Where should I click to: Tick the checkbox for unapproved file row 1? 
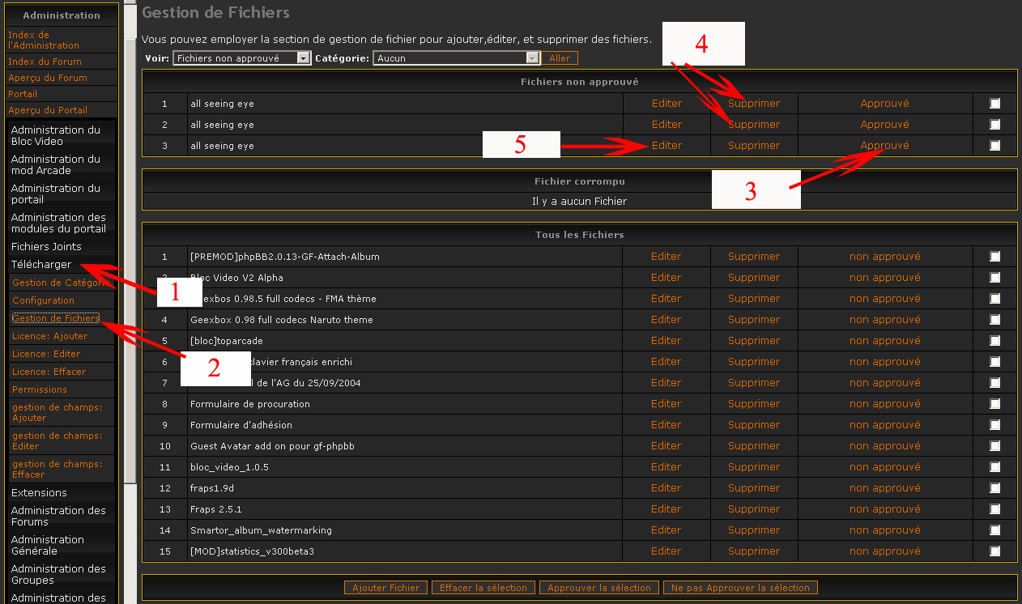point(994,104)
